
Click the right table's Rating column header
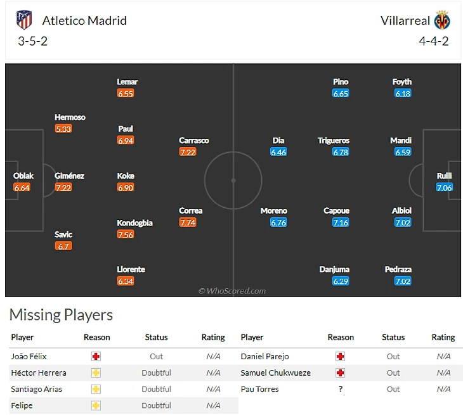(x=443, y=337)
